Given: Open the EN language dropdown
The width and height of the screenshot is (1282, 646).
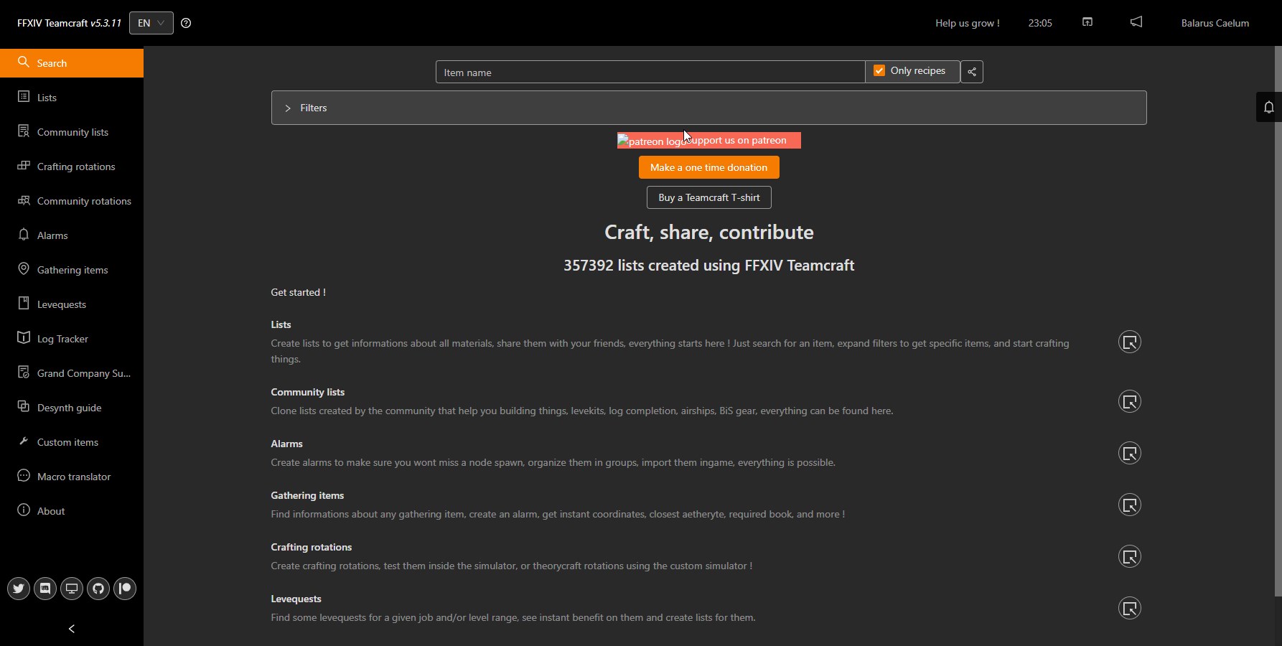Looking at the screenshot, I should pos(151,23).
